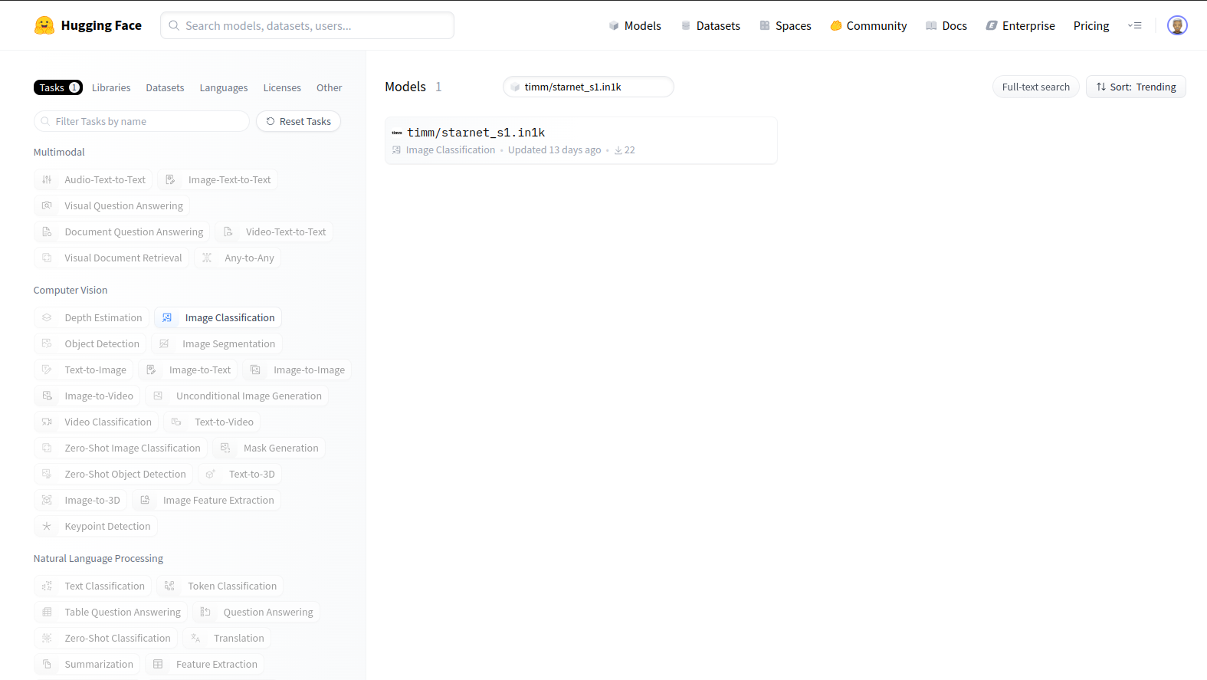Image resolution: width=1207 pixels, height=680 pixels.
Task: Click the Image-to-Video icon
Action: click(47, 396)
